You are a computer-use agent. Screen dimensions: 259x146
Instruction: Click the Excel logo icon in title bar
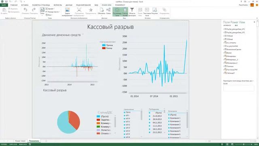(x=2, y=2)
